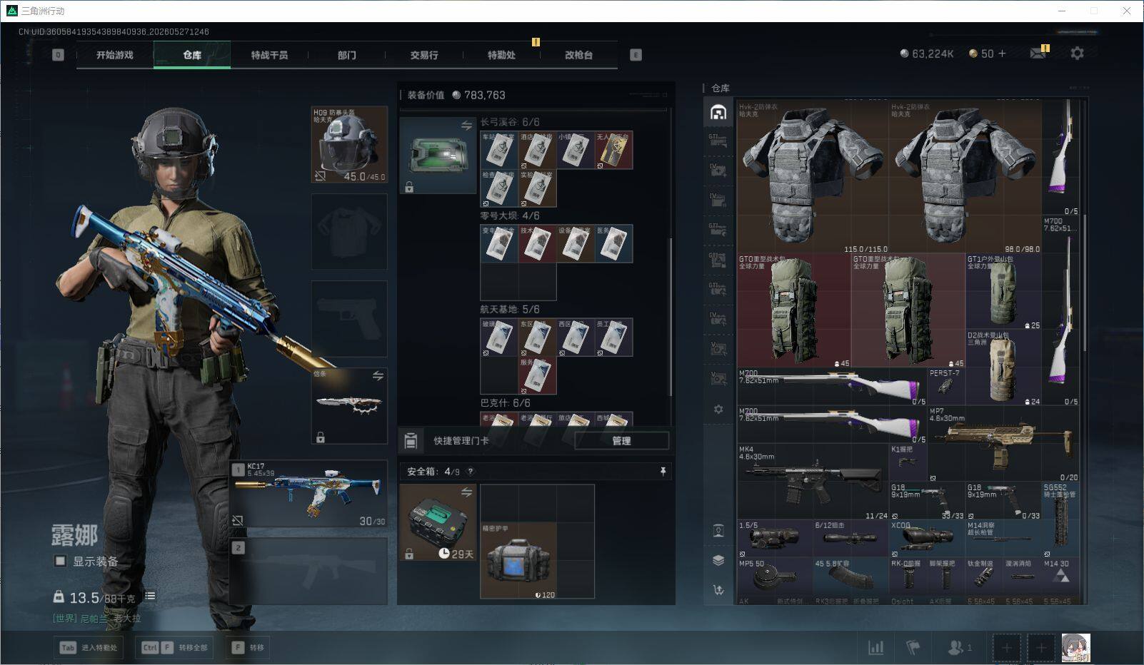The height and width of the screenshot is (665, 1144).
Task: Toggle the pin icon on the 安全箱 header
Action: [663, 472]
